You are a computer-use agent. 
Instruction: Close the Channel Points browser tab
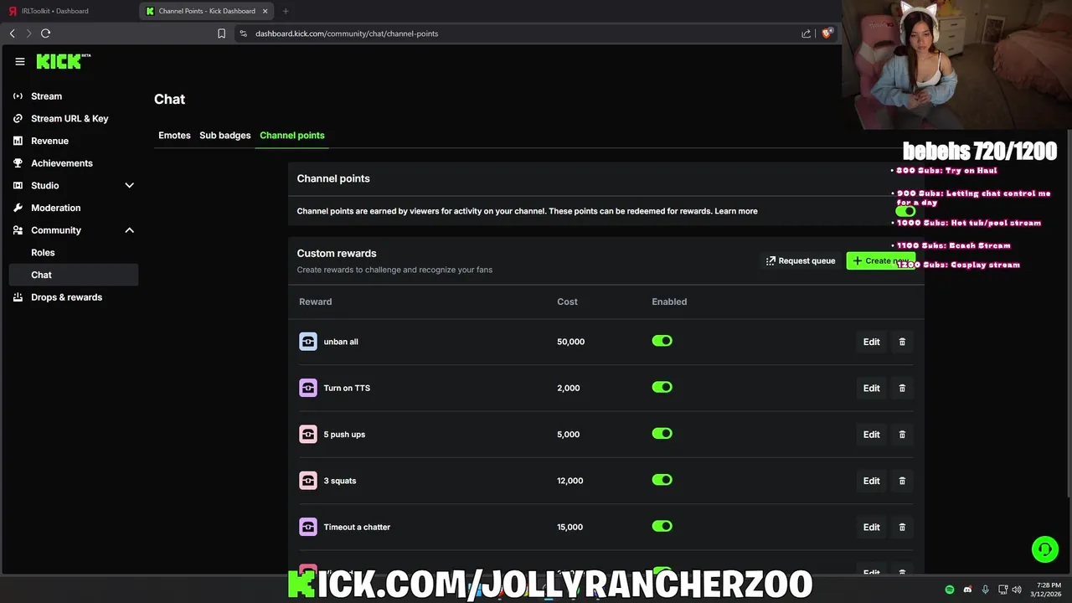click(266, 11)
